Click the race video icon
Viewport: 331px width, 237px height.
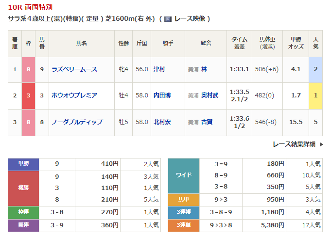168,19
